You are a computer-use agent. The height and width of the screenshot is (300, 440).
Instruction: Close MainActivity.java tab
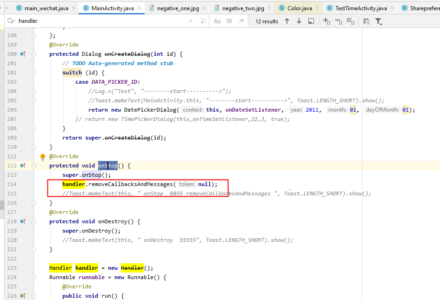pos(139,8)
